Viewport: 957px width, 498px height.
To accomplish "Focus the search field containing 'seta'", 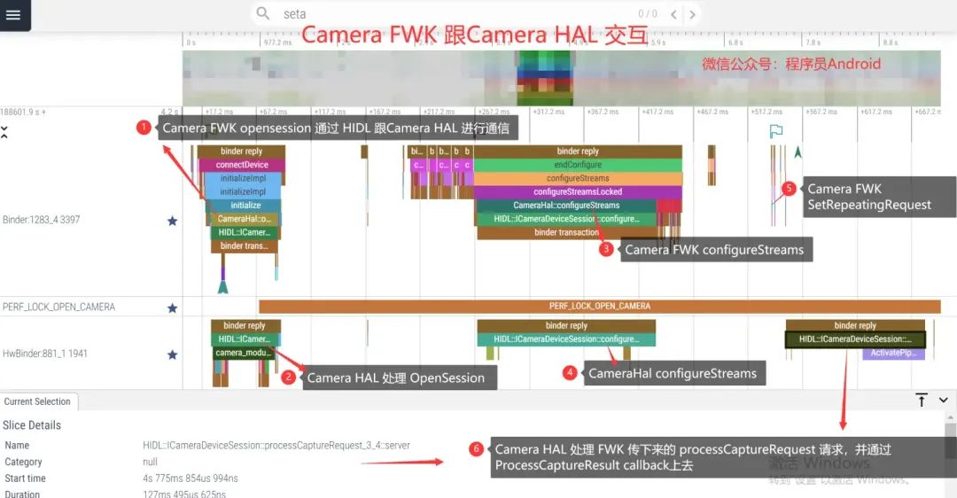I will (x=452, y=13).
